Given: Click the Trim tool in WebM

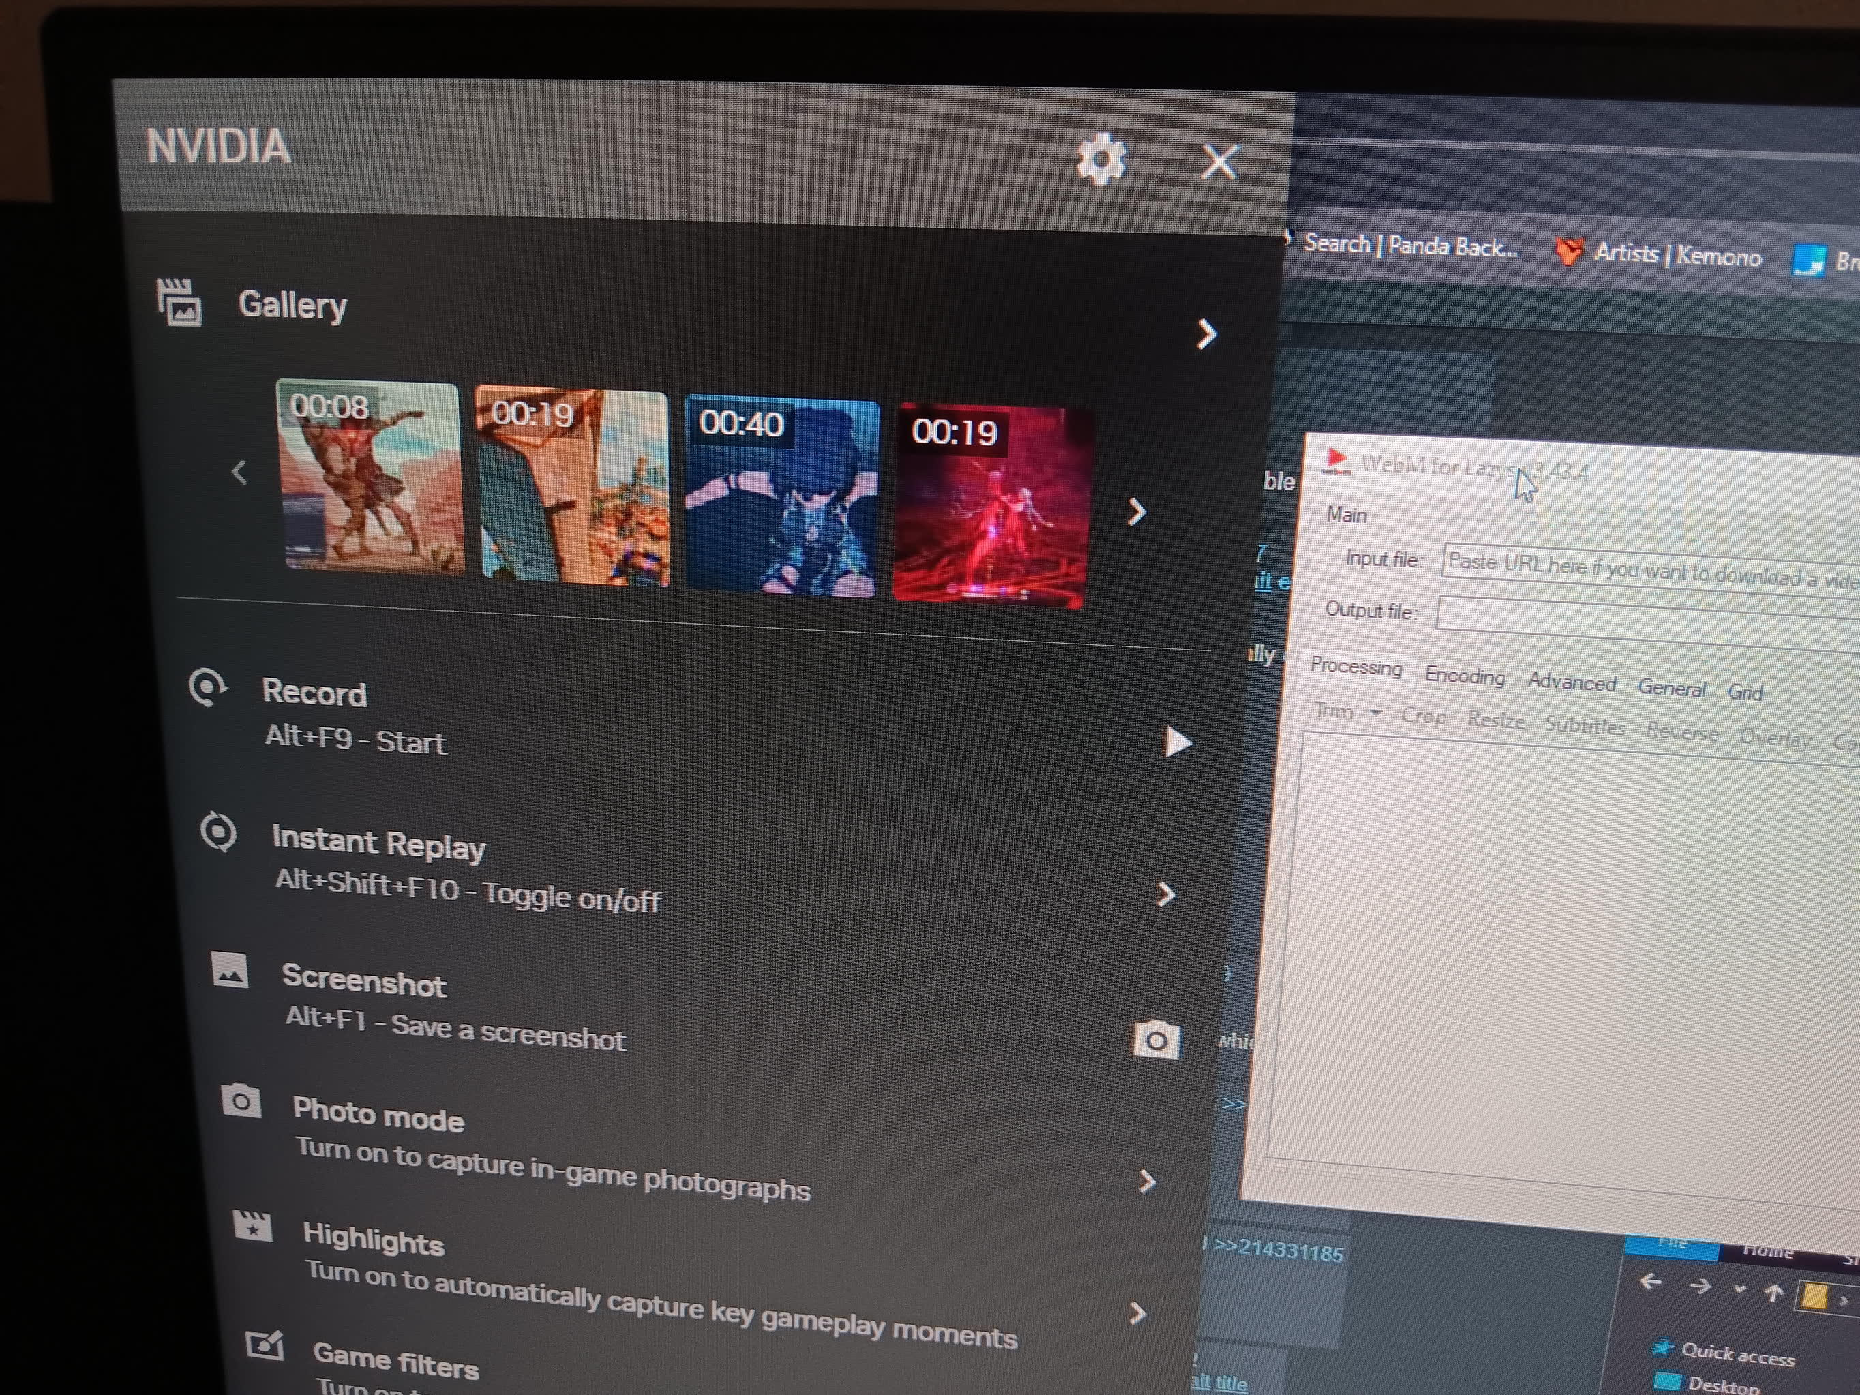Looking at the screenshot, I should pyautogui.click(x=1334, y=711).
